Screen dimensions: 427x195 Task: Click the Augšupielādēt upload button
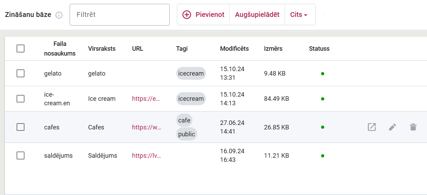[257, 14]
